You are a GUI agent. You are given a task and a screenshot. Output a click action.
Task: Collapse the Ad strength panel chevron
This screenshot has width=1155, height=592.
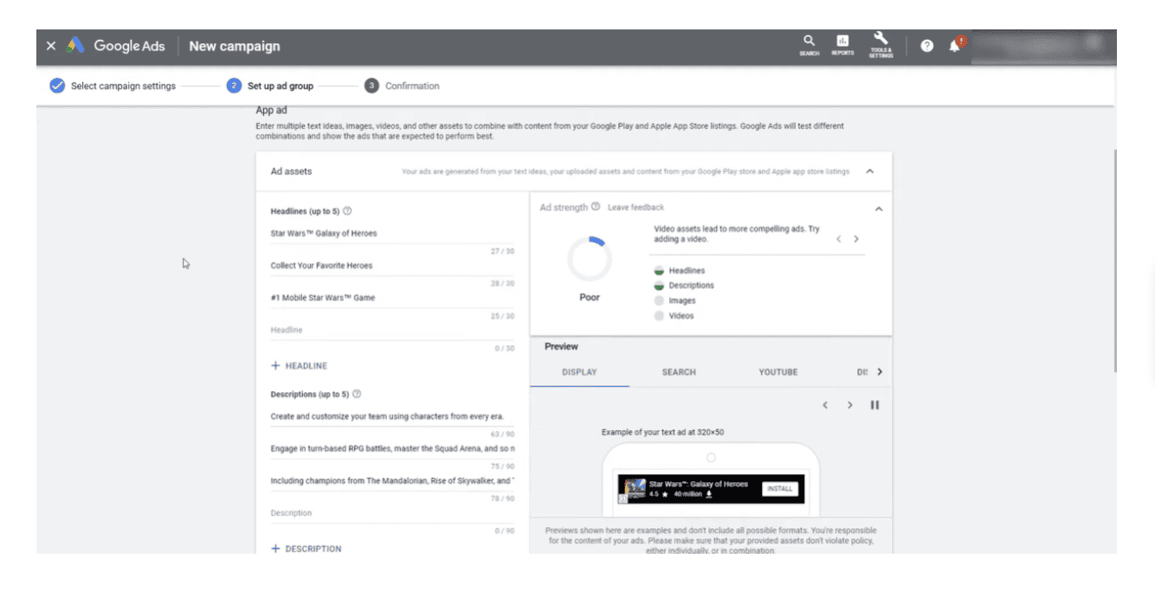click(x=879, y=209)
